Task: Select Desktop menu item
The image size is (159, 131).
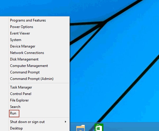Action: (x=16, y=128)
